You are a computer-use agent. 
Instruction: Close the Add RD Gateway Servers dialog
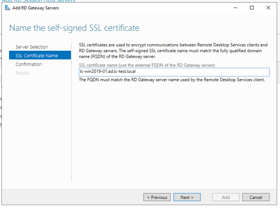(268, 8)
